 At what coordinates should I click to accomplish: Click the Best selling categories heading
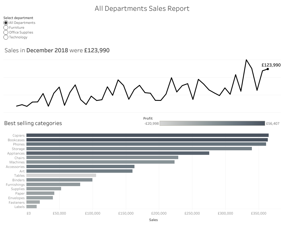coord(33,123)
